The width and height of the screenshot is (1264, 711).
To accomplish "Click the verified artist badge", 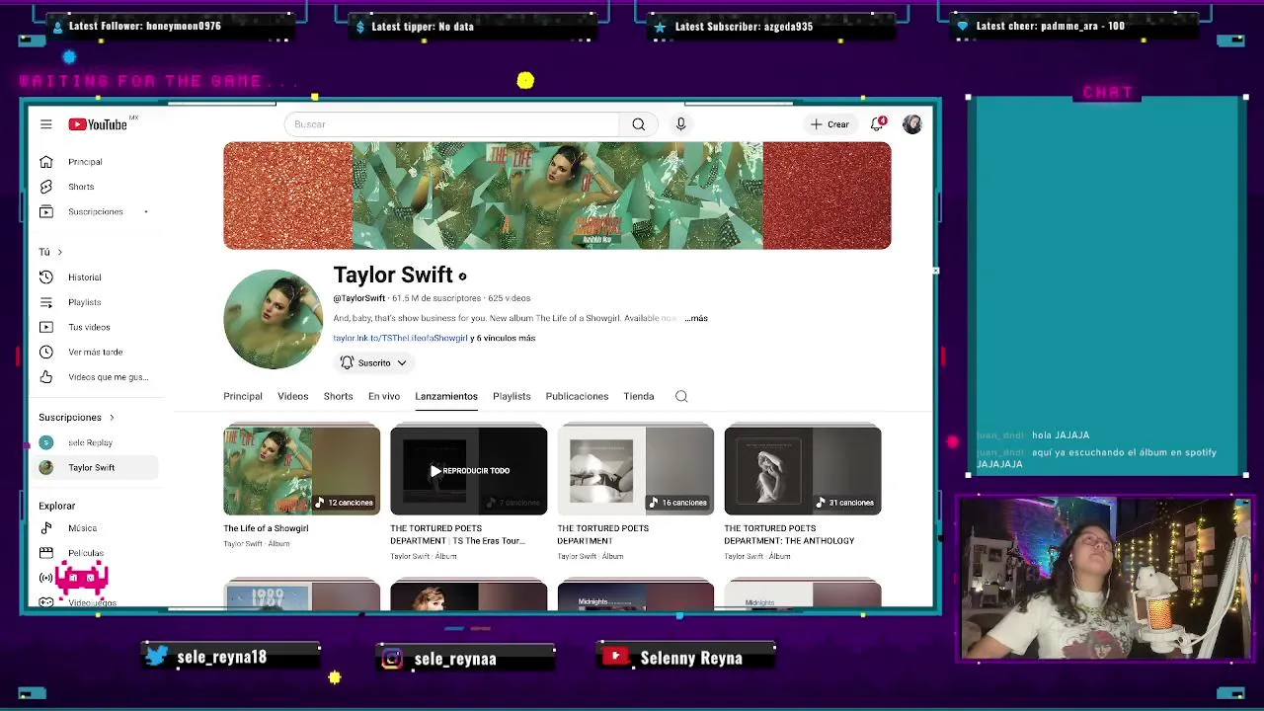I will 462,276.
